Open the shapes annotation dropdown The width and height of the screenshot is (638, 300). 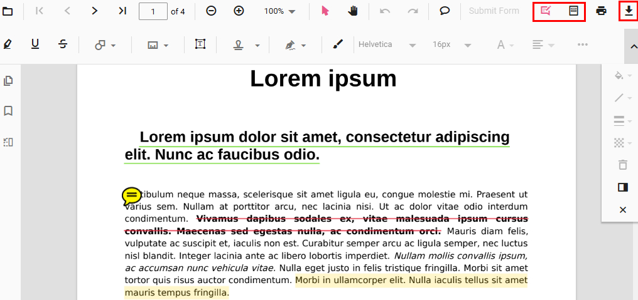click(105, 45)
